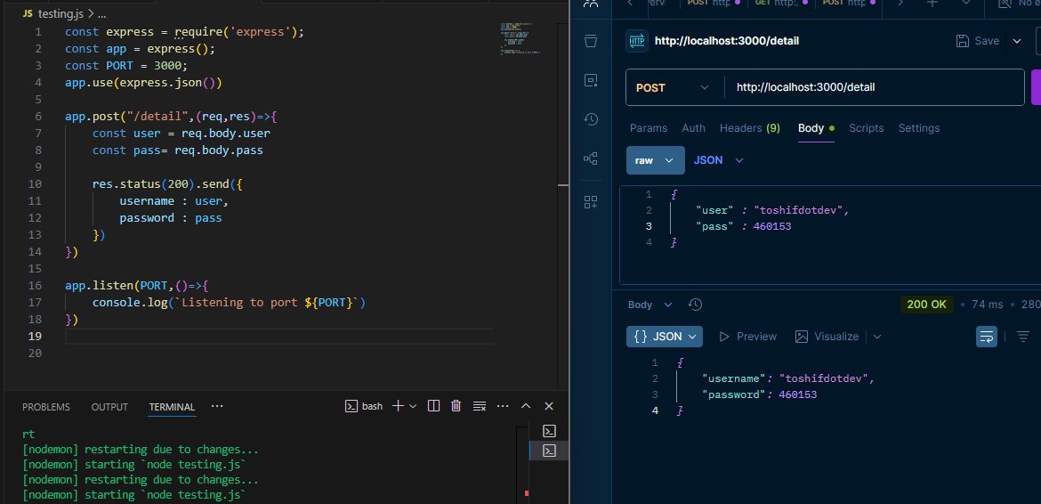Open the request Settings tab
The width and height of the screenshot is (1041, 504).
[919, 128]
